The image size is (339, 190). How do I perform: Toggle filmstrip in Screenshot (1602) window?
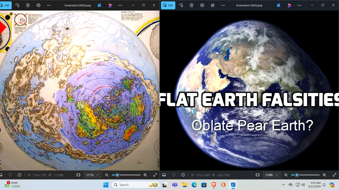click(164, 175)
